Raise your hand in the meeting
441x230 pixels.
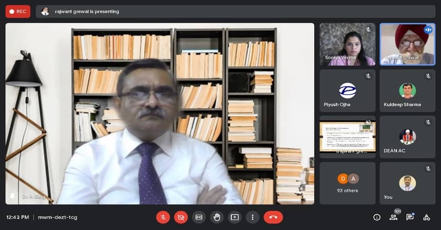(x=217, y=217)
